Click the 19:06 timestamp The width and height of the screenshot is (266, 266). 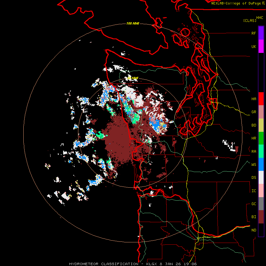(x=190, y=264)
